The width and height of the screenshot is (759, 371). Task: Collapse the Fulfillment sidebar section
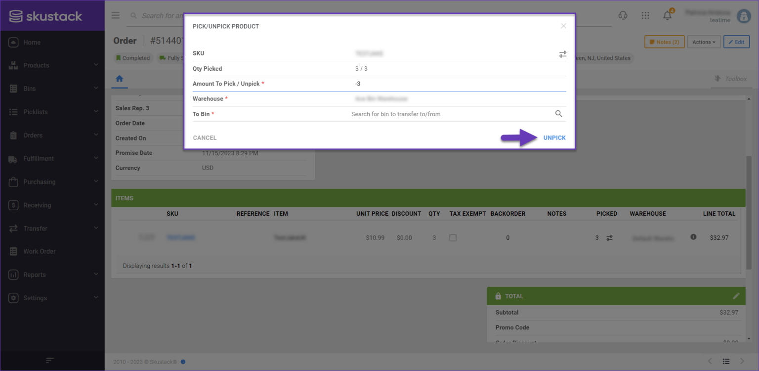click(14, 158)
